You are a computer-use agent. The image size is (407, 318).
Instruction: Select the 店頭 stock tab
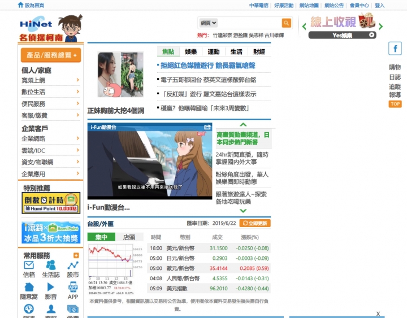[129, 237]
